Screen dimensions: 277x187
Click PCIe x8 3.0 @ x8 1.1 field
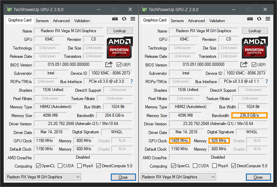241,81
